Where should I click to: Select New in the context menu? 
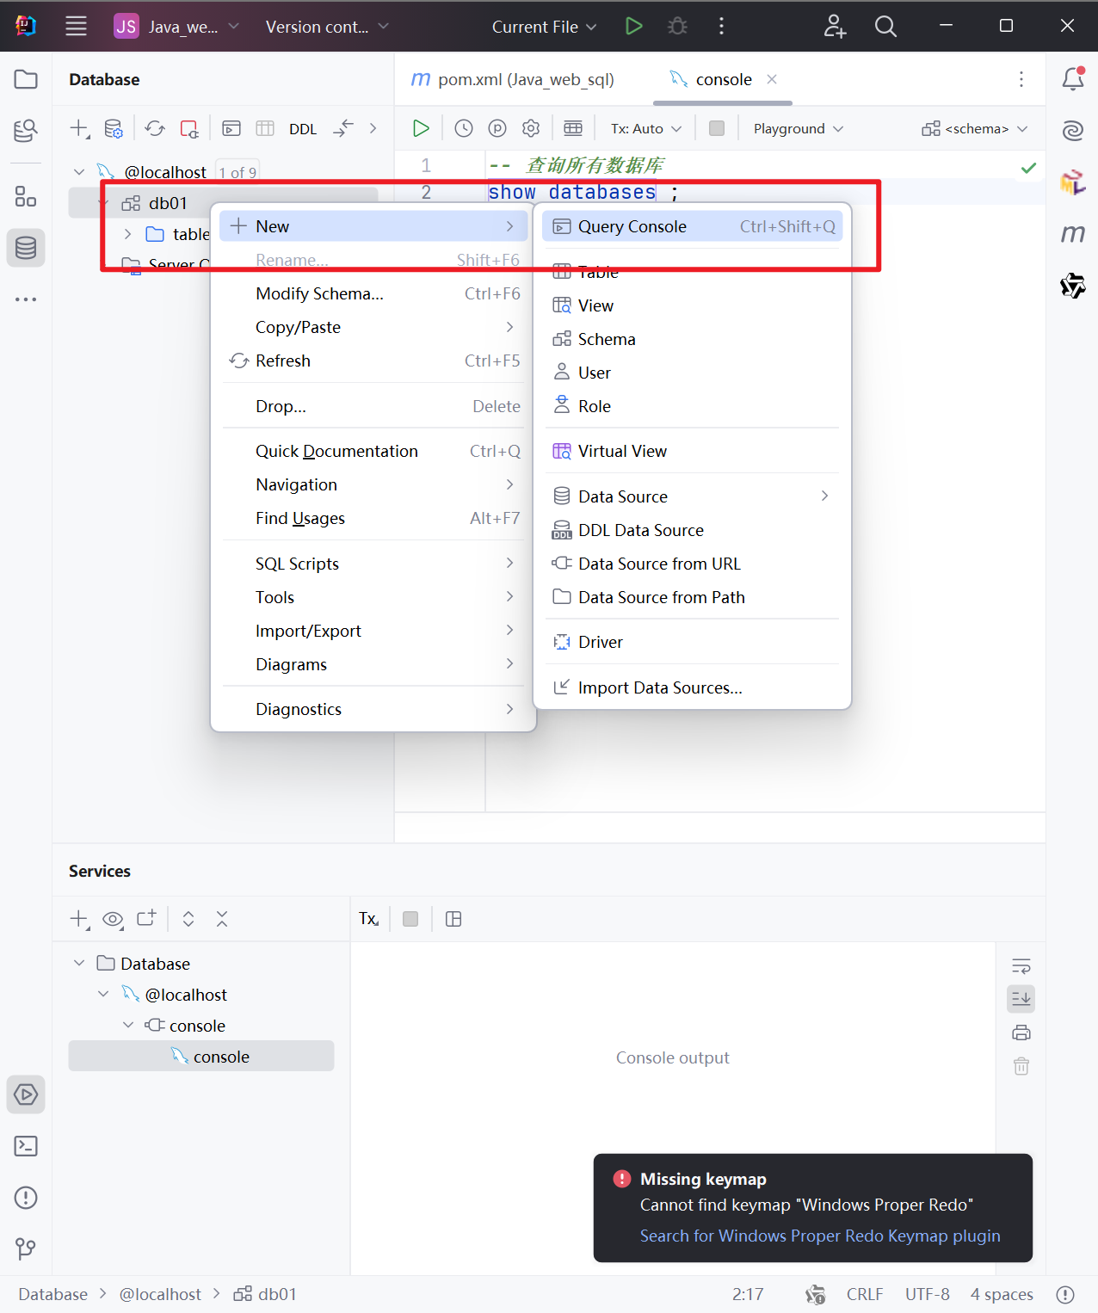(373, 226)
